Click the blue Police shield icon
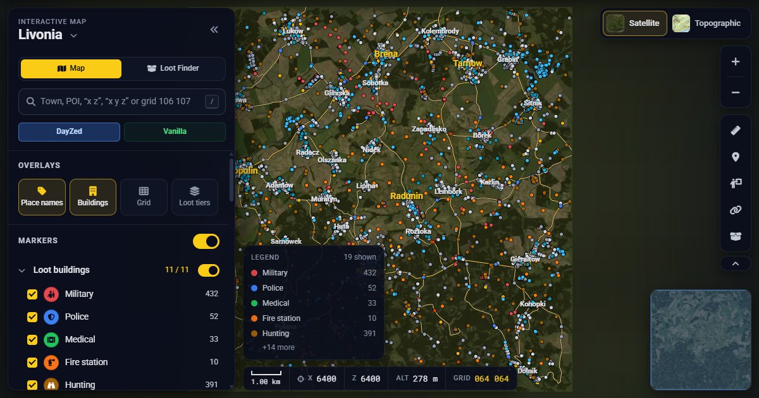 coord(51,317)
